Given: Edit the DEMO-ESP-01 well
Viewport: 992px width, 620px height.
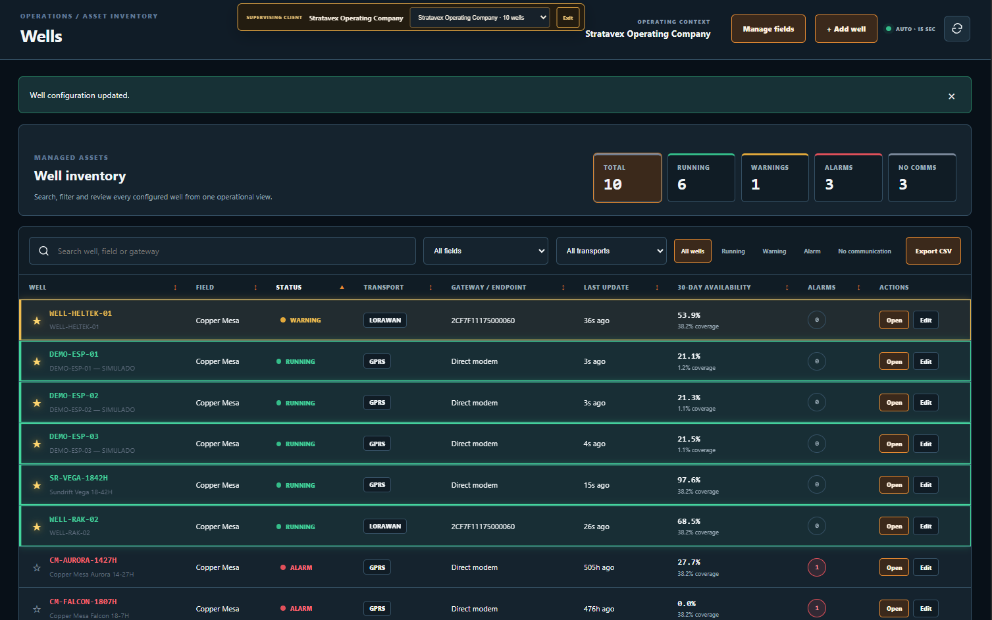Looking at the screenshot, I should pyautogui.click(x=926, y=361).
